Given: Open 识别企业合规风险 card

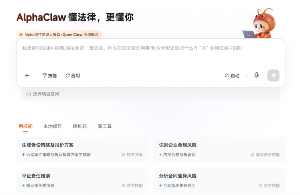Looking at the screenshot, I should (x=219, y=150).
